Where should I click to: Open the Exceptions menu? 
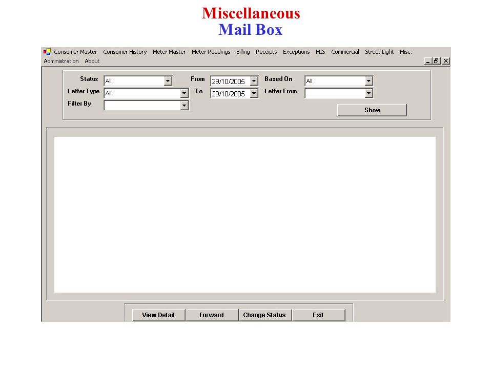296,52
